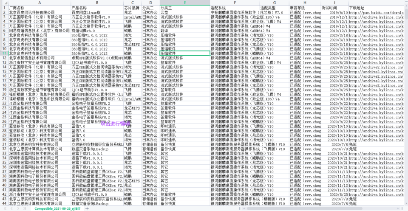Click the 分类二 header cell

pyautogui.click(x=150, y=8)
